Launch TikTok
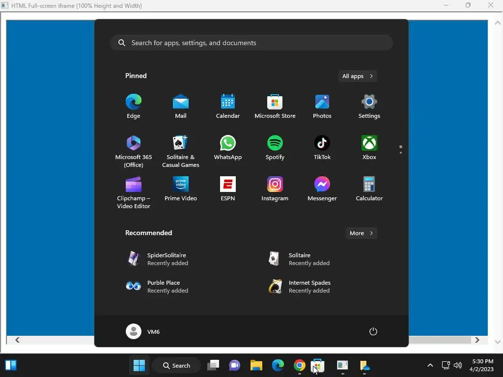This screenshot has height=377, width=503. 322,148
